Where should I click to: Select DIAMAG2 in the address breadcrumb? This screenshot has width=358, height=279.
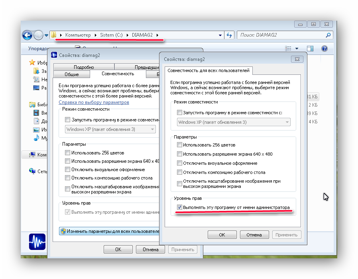(142, 35)
